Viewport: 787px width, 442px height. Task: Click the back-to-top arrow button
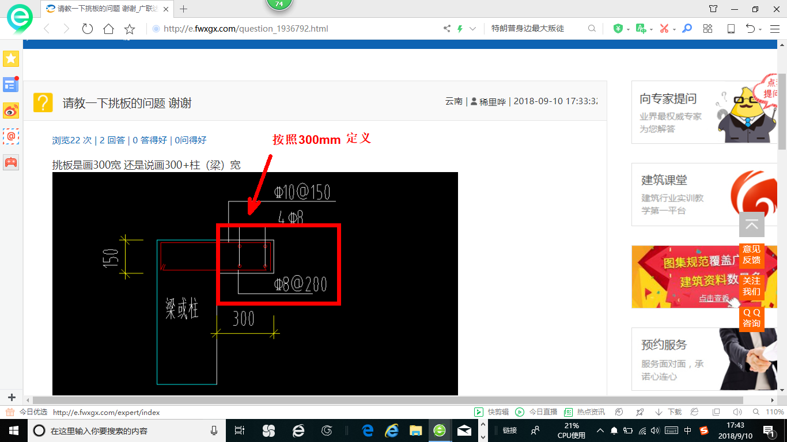752,225
